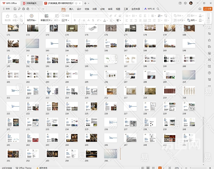This screenshot has height=169, width=214.
Task: Toggle reading view in status bar
Action: 153,168
